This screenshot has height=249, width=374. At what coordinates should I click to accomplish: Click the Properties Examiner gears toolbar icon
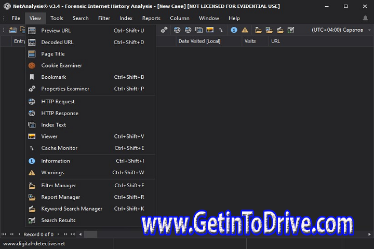click(164, 30)
